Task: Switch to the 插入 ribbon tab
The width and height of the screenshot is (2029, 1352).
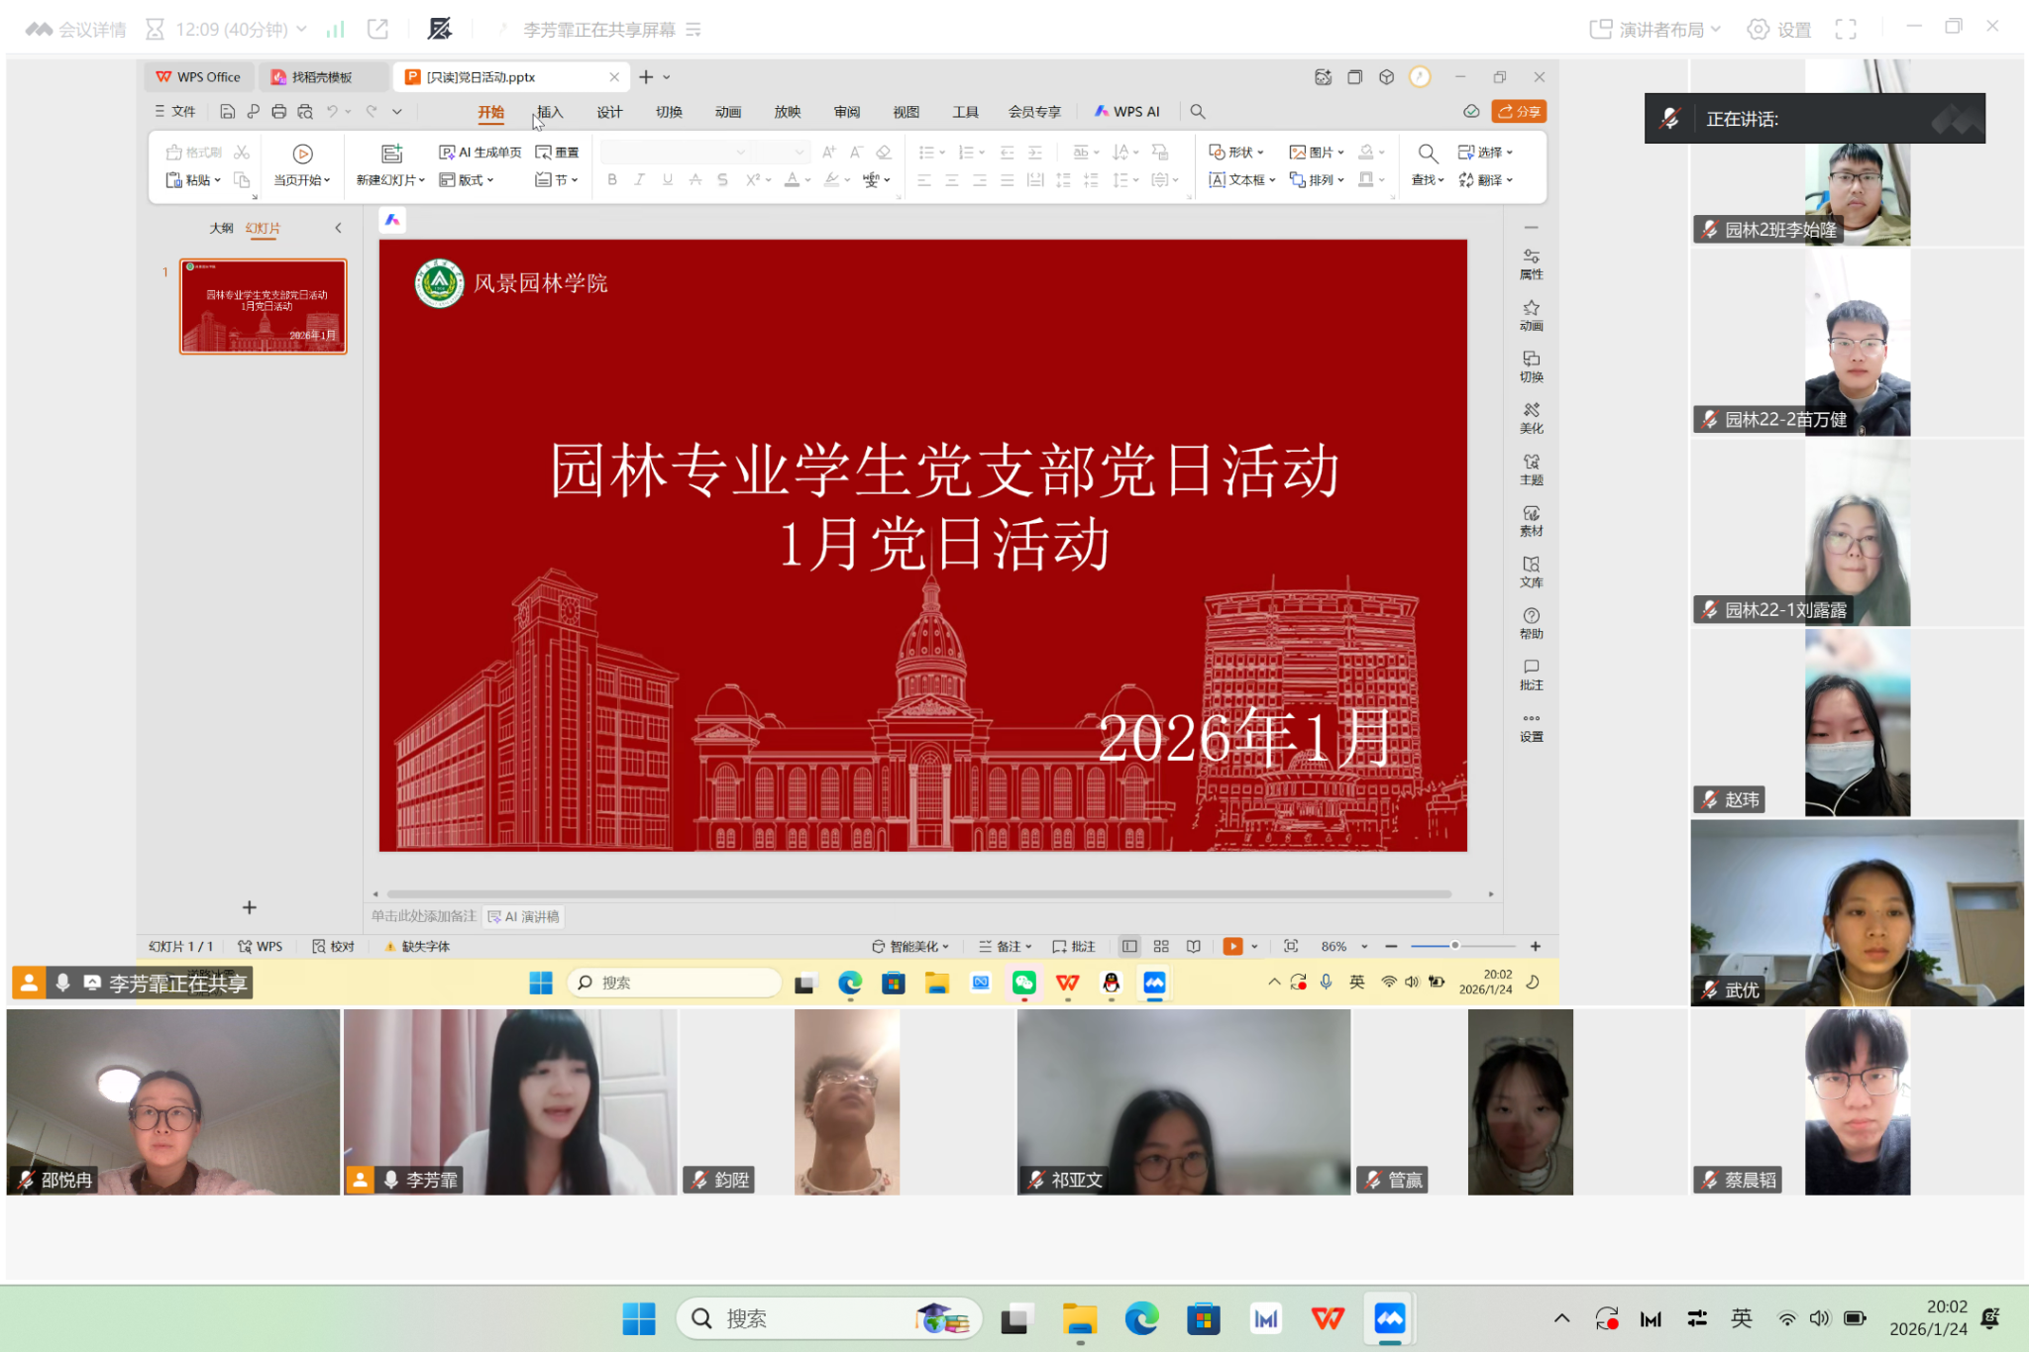Action: pos(550,112)
